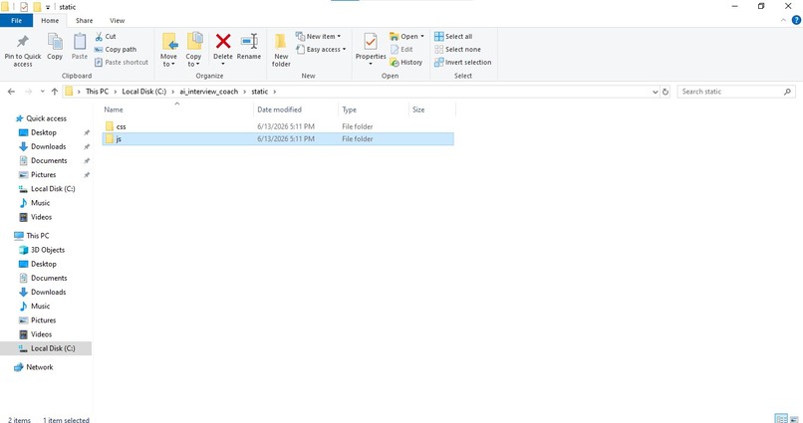Open Local Disk (C:) under Quick access
This screenshot has width=803, height=423.
53,189
